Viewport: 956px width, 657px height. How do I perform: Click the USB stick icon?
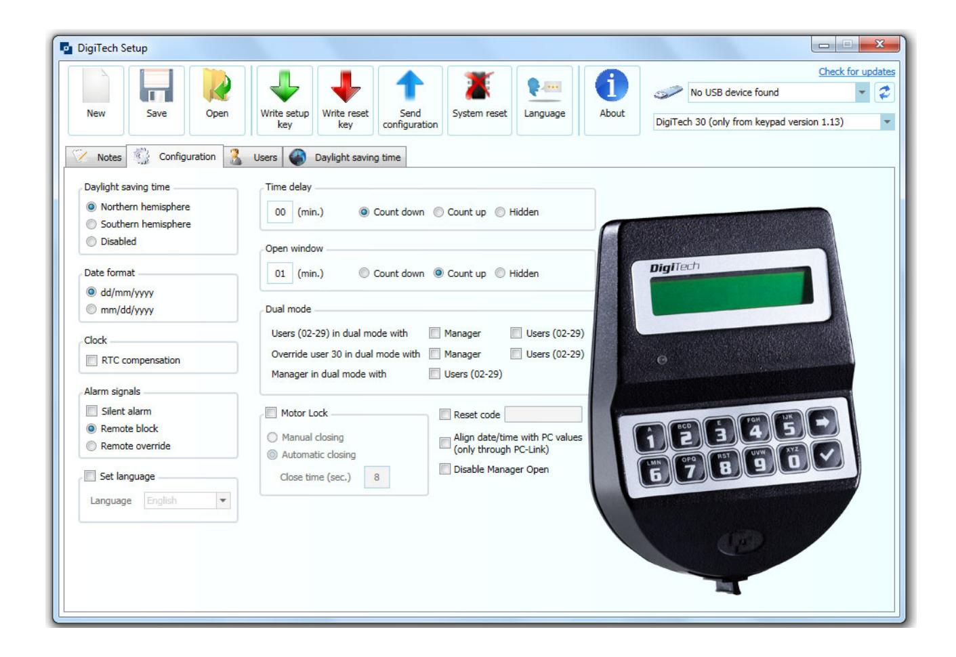click(x=667, y=93)
